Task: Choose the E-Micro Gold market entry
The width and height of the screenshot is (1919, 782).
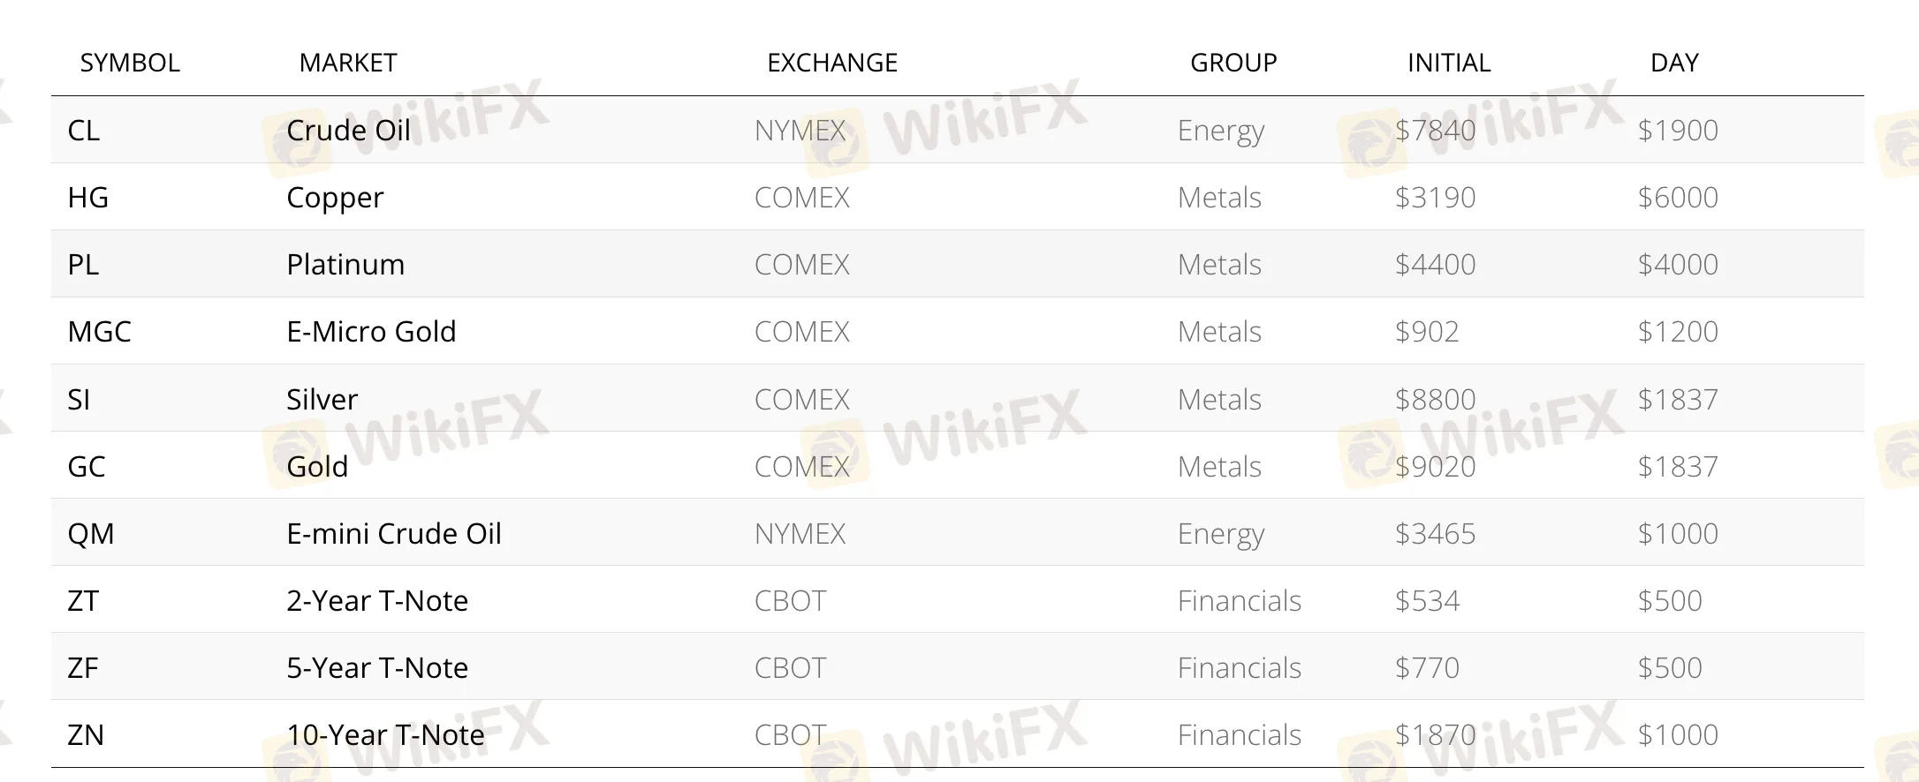Action: tap(371, 332)
